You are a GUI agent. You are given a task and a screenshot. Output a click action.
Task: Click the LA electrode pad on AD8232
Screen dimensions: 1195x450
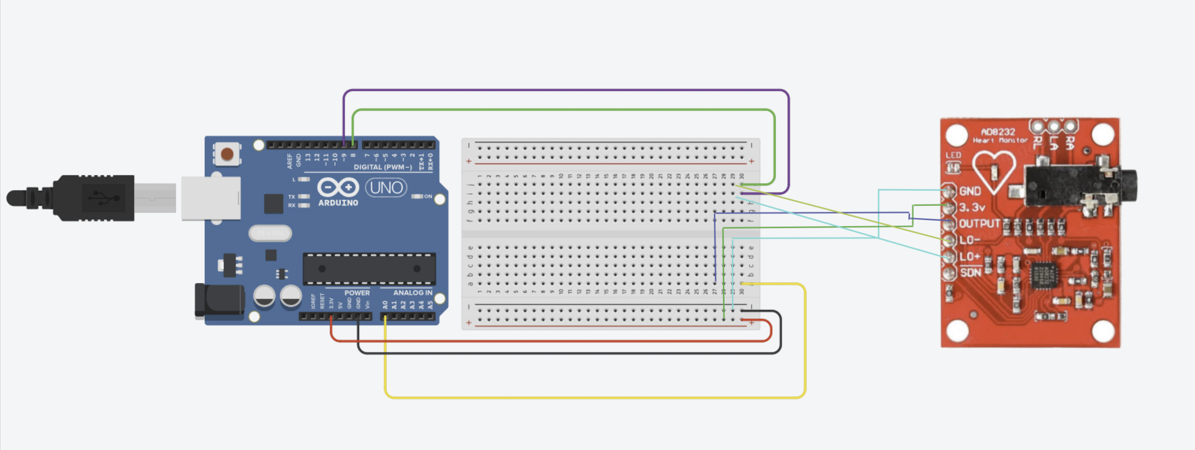pos(1054,126)
